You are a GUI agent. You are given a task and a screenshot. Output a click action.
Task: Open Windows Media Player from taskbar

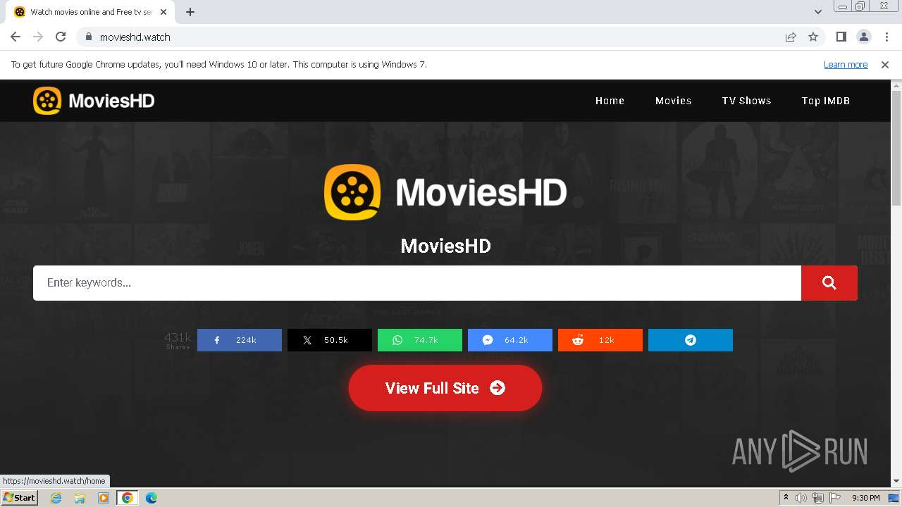pyautogui.click(x=104, y=498)
